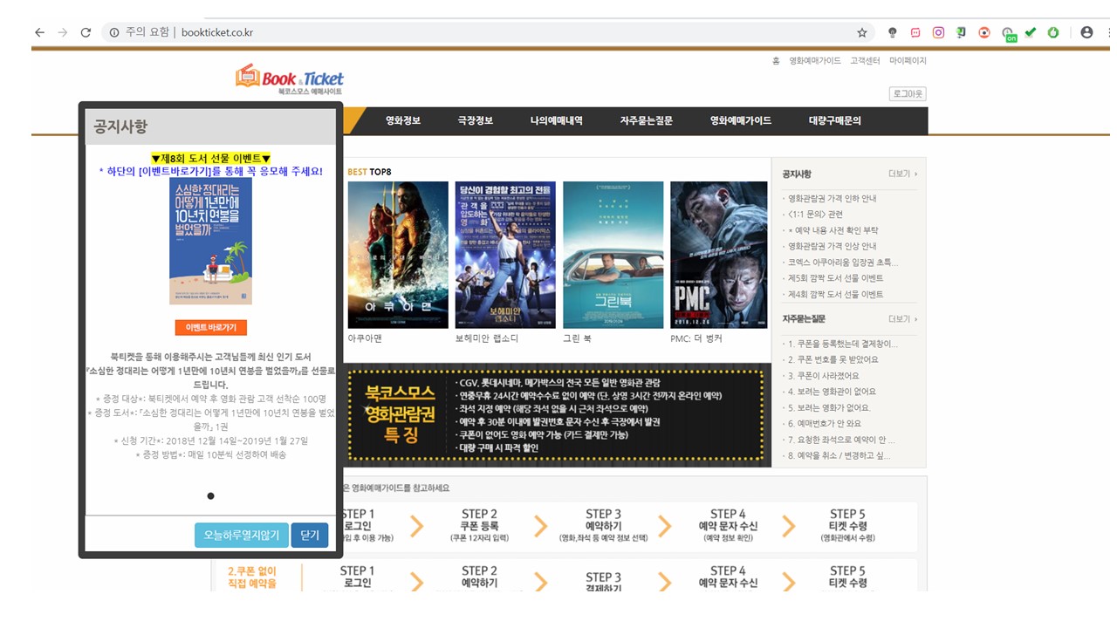Close popup with 닫기 button
The width and height of the screenshot is (1117, 628).
(310, 535)
